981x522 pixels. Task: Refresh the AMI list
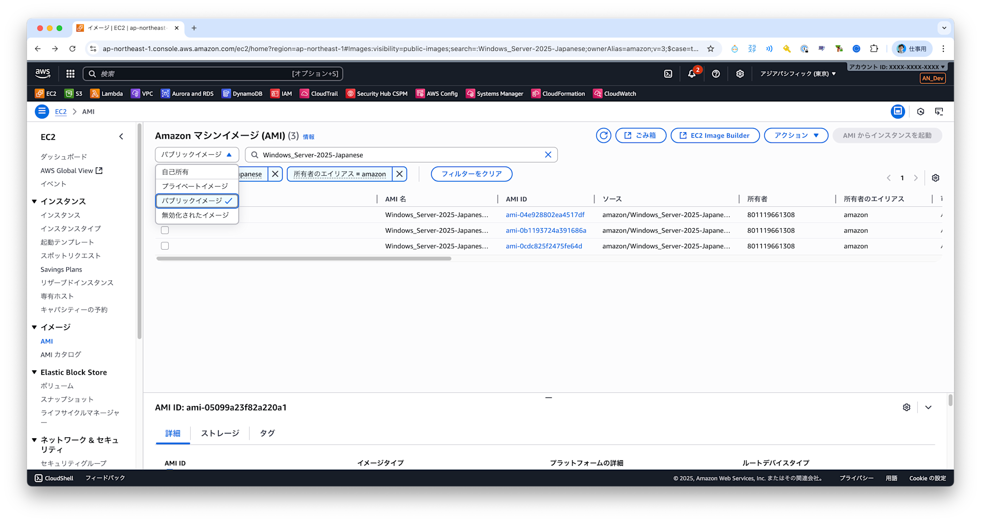coord(604,136)
